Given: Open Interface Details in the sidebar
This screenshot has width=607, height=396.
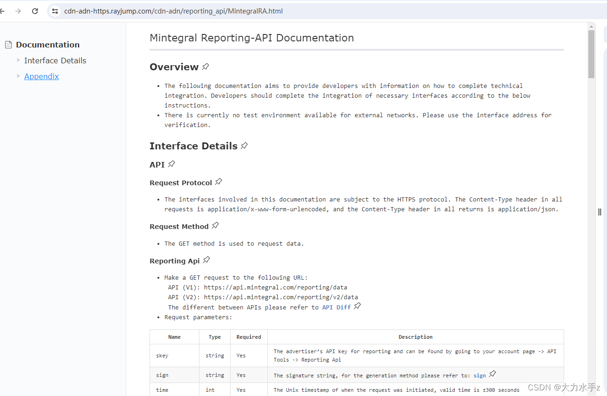Looking at the screenshot, I should point(55,60).
